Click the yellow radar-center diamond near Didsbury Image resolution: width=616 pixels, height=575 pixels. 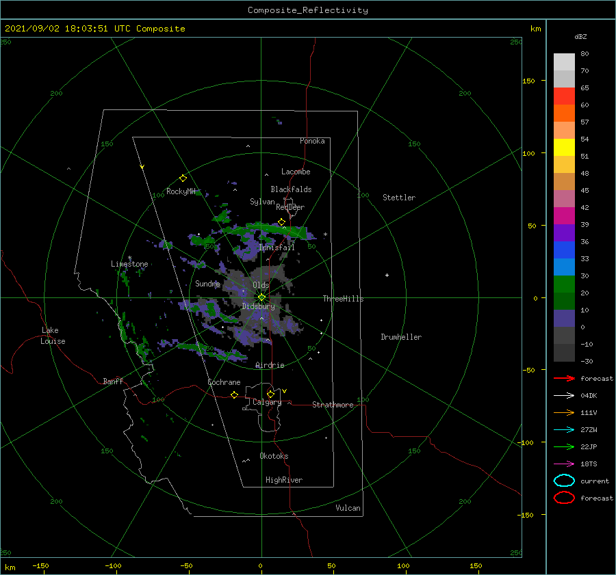pyautogui.click(x=261, y=297)
